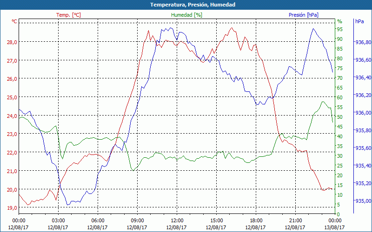Click the 60 humidity axis value

[340, 97]
